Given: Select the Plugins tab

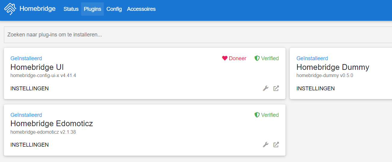Looking at the screenshot, I should pos(92,9).
